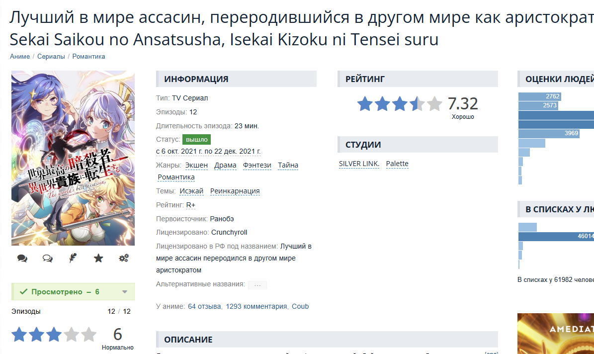
Task: Click the gears edit icon under poster
Action: 124,258
